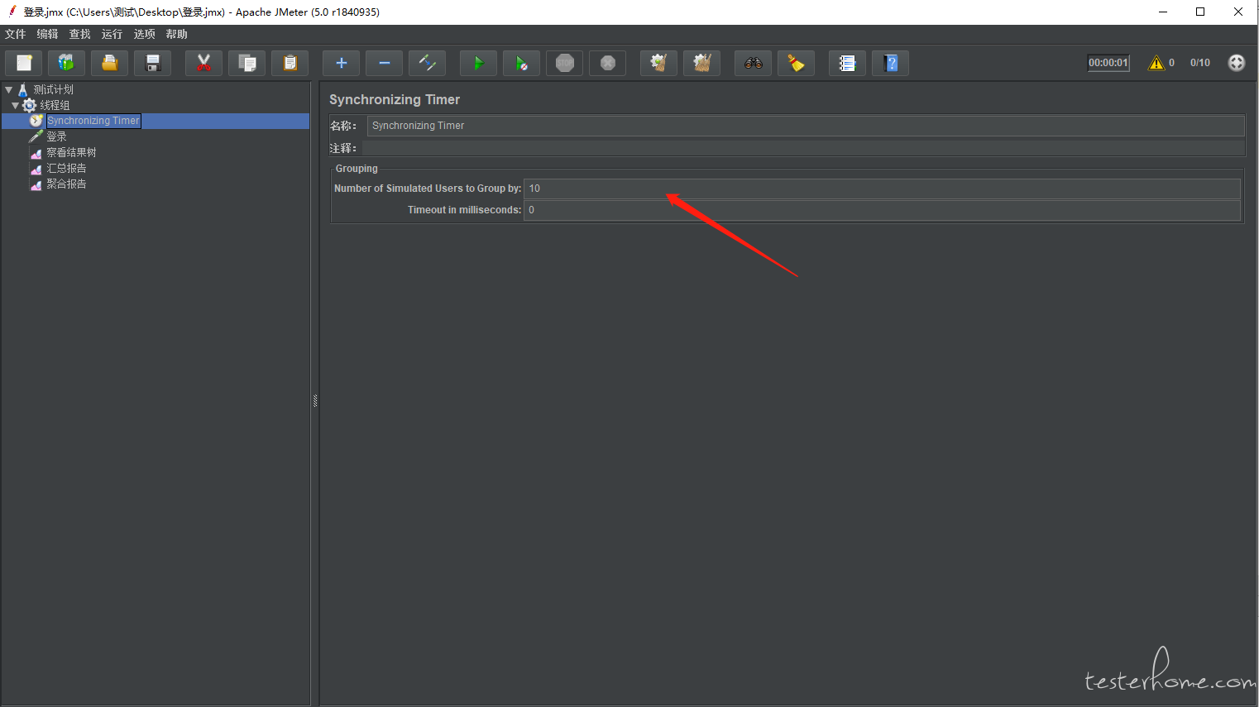Screen dimensions: 1259x707
Task: Expand all nodes with plus icon
Action: click(341, 63)
